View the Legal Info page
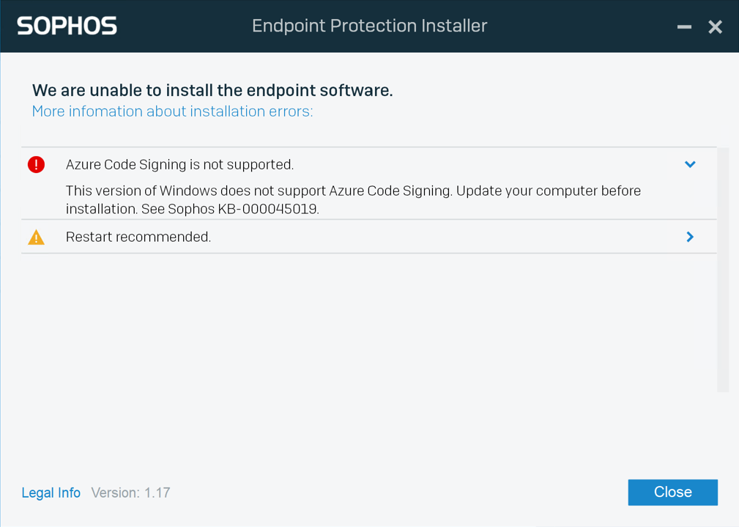This screenshot has height=527, width=739. [x=51, y=493]
